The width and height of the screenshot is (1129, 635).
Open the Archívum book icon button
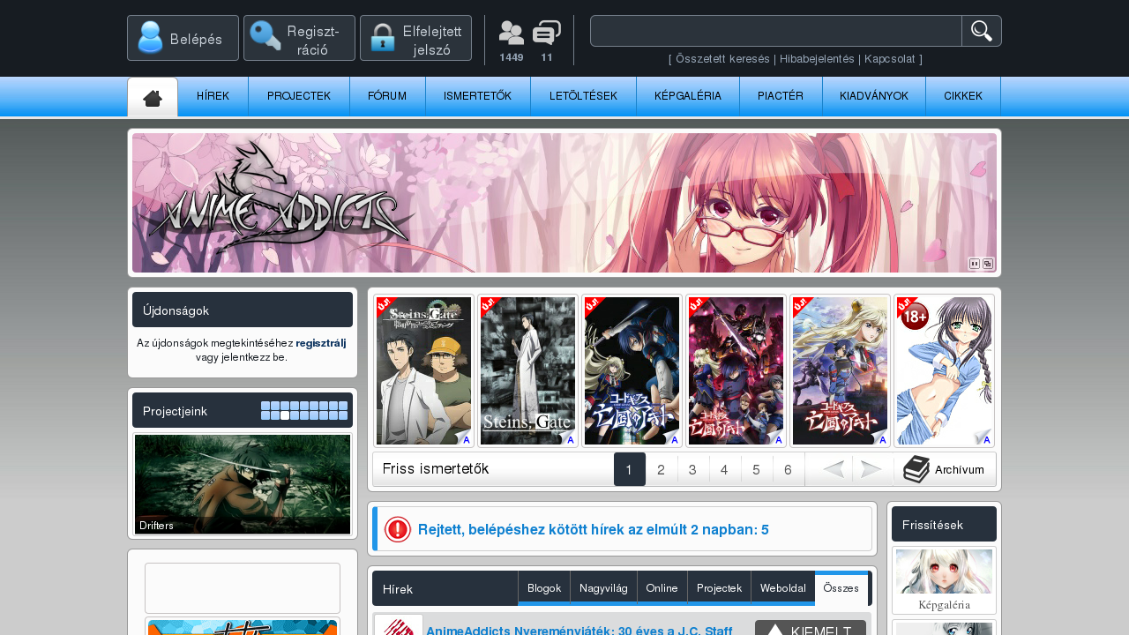tap(944, 469)
